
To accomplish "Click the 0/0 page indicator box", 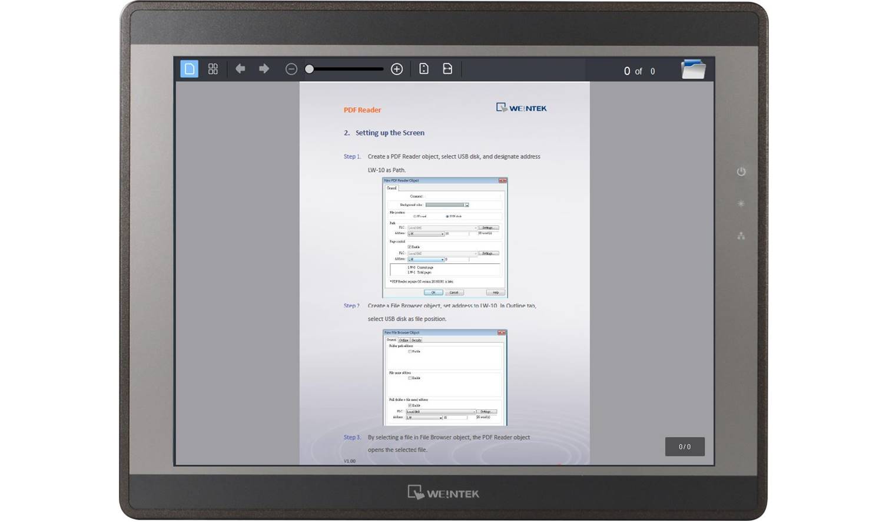I will coord(684,447).
